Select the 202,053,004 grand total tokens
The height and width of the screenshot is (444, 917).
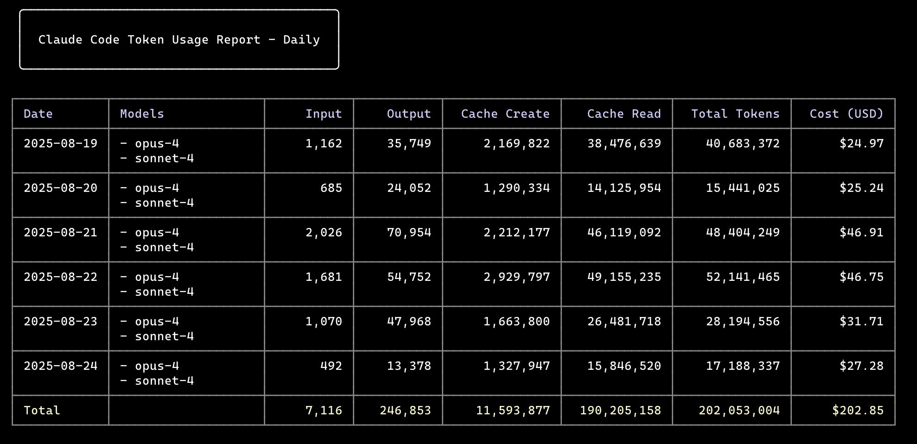coord(739,411)
